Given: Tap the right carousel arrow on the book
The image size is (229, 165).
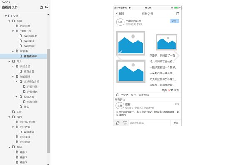Looking at the screenshot, I should (x=177, y=56).
